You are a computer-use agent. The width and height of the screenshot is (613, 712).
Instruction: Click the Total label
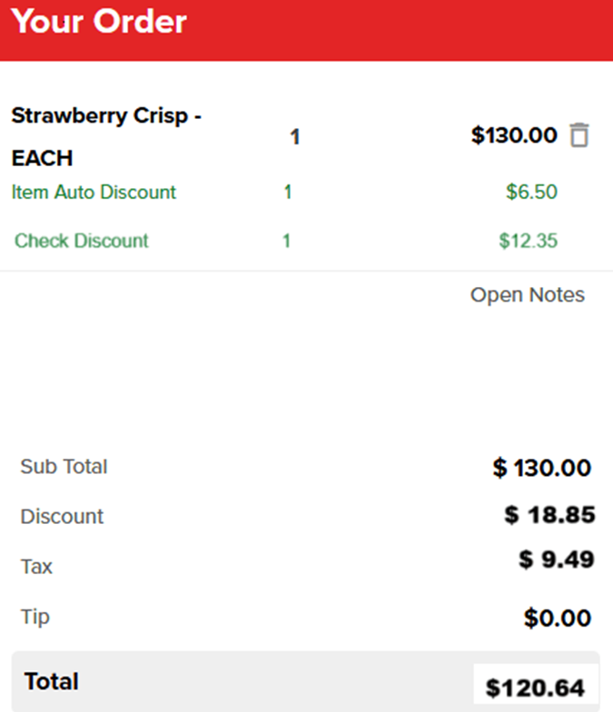point(52,681)
